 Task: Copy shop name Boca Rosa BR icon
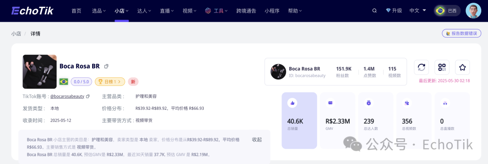tap(107, 66)
